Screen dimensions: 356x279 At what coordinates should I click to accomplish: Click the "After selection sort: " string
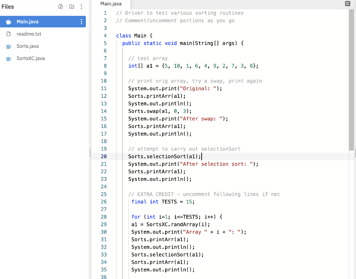pos(216,164)
